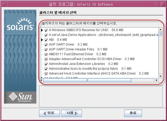This screenshot has height=121, width=167.
Task: Select 'Administrative tools to modify the pci/pcie fabric' text
Action: point(90,69)
